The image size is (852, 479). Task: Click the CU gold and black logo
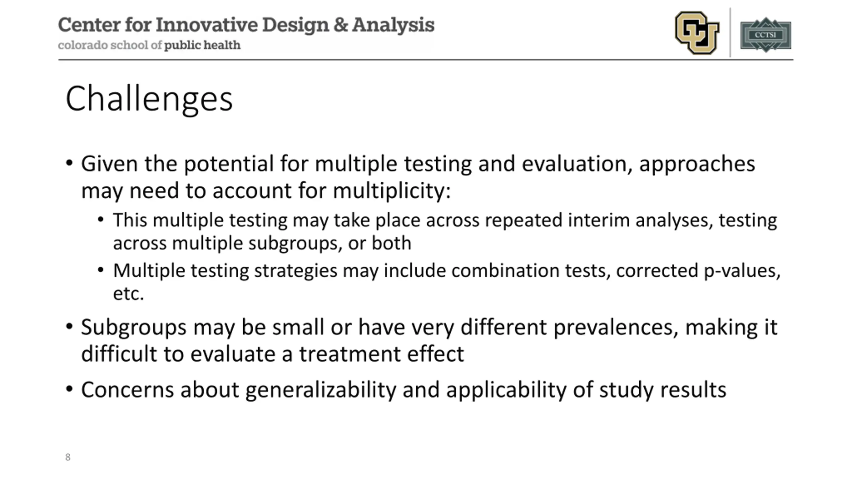tap(697, 33)
